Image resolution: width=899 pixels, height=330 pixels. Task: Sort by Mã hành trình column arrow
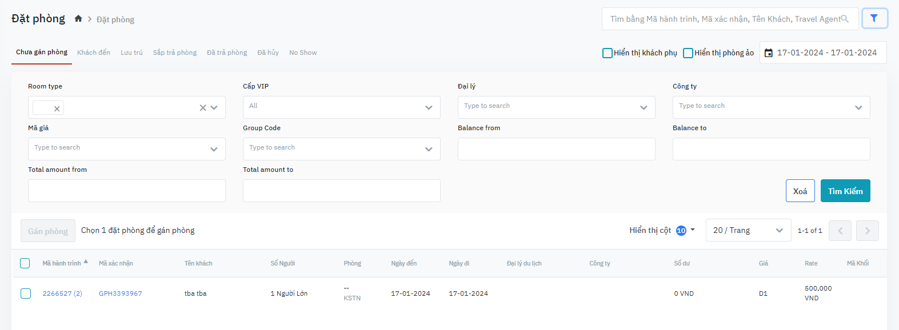point(86,262)
